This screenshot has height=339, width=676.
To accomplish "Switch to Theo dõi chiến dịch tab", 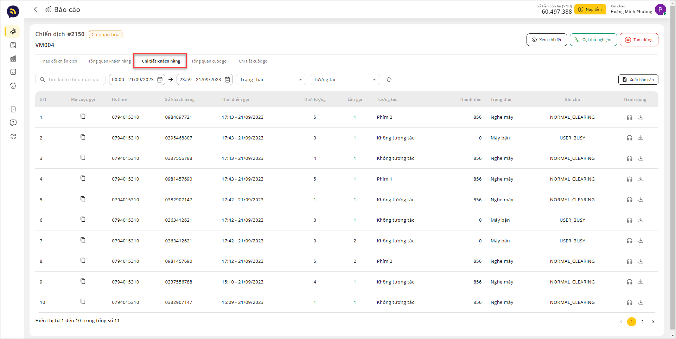I will (x=59, y=61).
